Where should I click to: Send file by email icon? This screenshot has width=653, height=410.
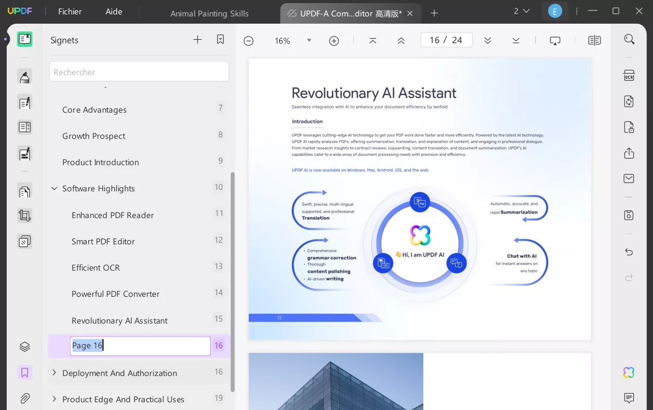click(629, 179)
